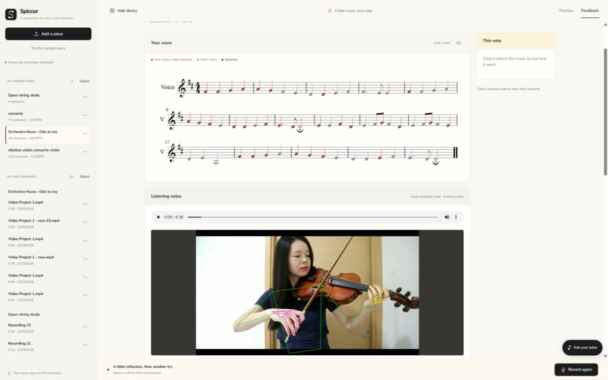Select the concerto repertoire piece
This screenshot has height=380, width=608.
tap(43, 116)
